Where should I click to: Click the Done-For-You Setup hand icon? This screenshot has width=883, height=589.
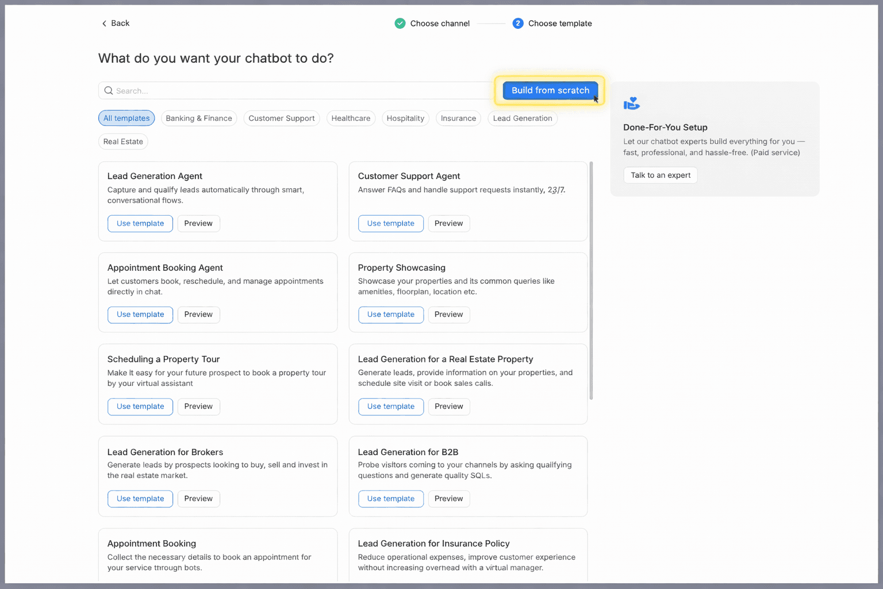pyautogui.click(x=632, y=104)
